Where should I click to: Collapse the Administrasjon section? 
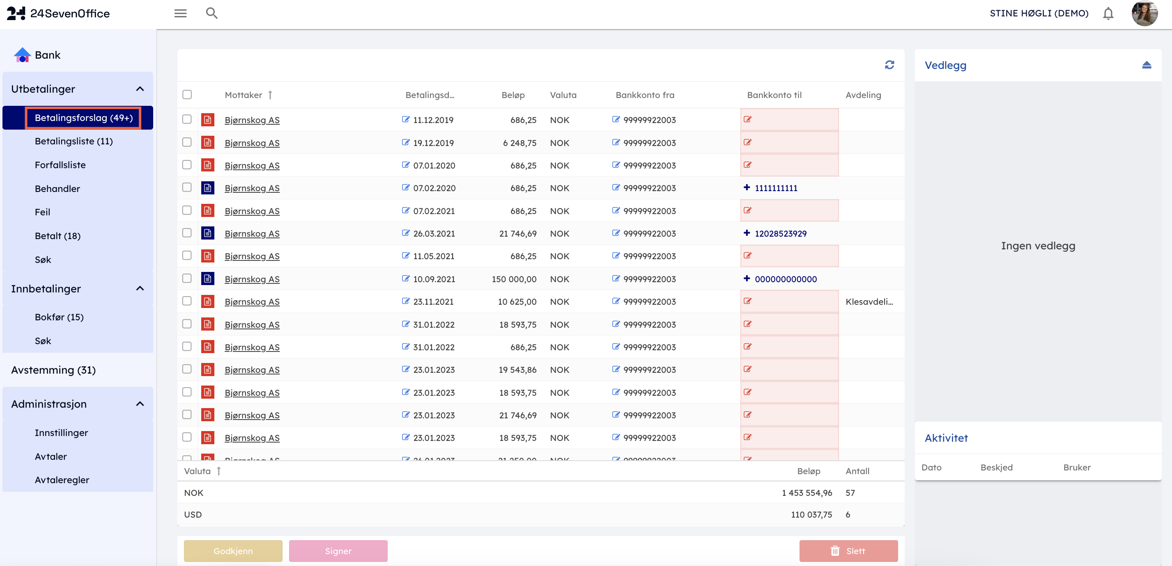coord(140,404)
